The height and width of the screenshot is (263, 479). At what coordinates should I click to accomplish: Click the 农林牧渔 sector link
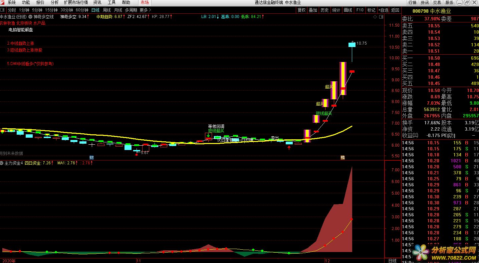pos(7,23)
